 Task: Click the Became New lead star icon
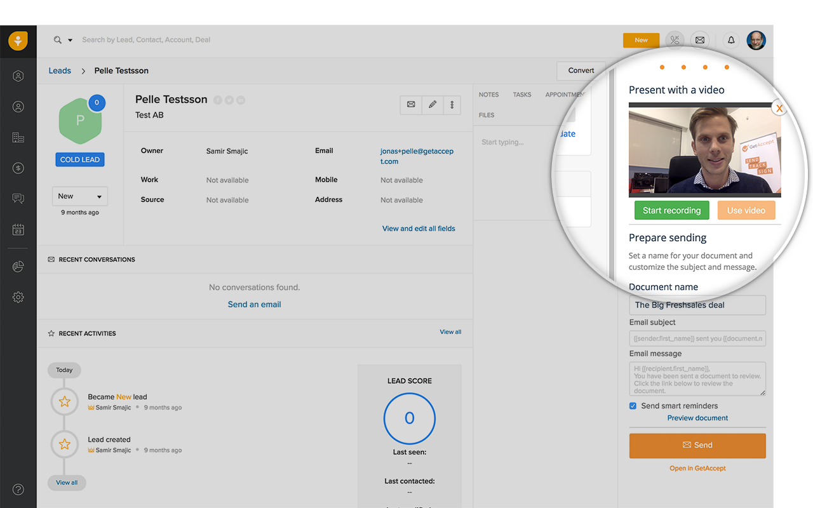[x=64, y=401]
